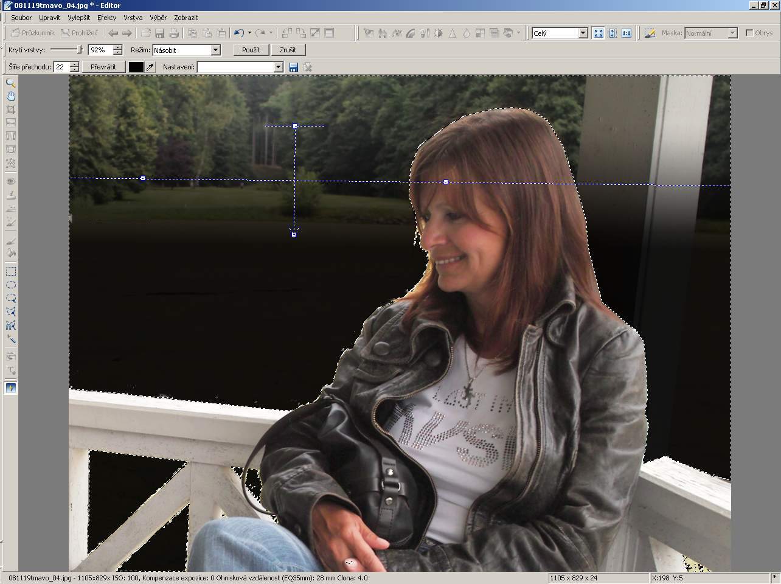Select the Zoom magnifier tool
This screenshot has height=584, width=781.
[x=10, y=83]
